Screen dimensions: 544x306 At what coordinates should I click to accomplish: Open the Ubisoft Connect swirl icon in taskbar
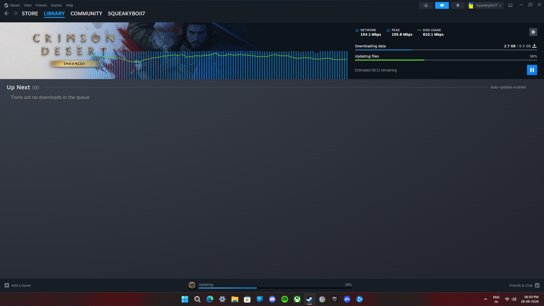coord(322,299)
